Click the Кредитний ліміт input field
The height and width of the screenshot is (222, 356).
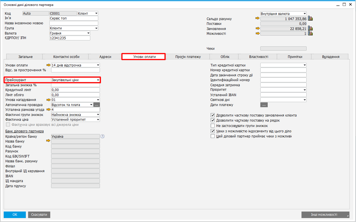pos(75,90)
